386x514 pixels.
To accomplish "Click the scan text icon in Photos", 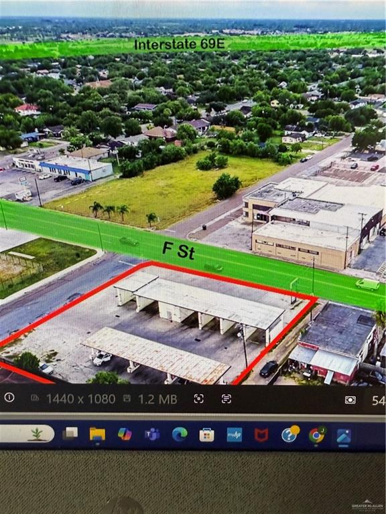I will 226,399.
